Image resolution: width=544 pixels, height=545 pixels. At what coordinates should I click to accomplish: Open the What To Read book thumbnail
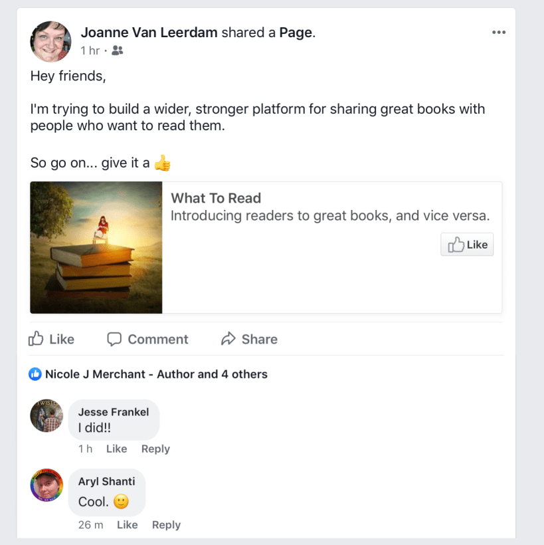click(96, 247)
